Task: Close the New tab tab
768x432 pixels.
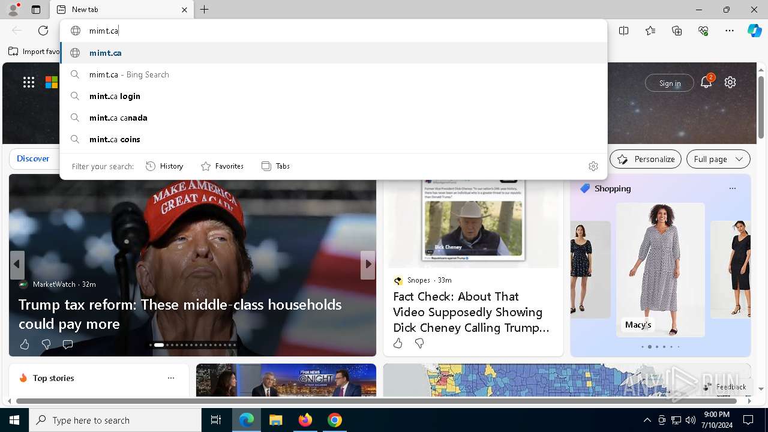Action: click(184, 10)
